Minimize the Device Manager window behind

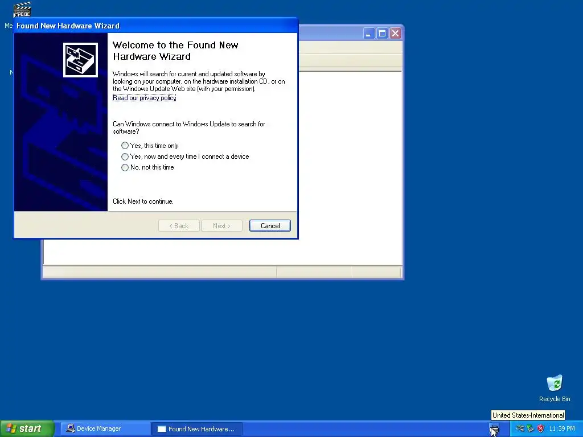coord(368,34)
